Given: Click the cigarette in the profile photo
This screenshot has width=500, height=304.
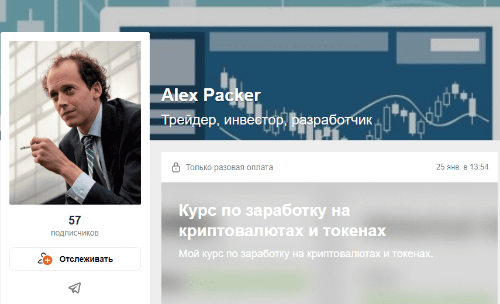Looking at the screenshot, I should pos(26,147).
